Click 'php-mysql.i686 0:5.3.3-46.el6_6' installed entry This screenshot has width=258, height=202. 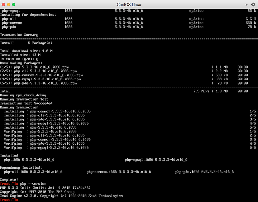tap(156, 160)
